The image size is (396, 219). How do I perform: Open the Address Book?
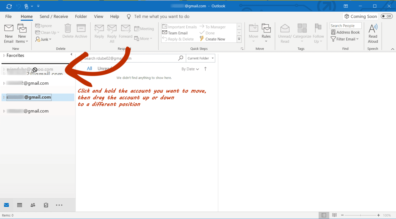coord(345,32)
